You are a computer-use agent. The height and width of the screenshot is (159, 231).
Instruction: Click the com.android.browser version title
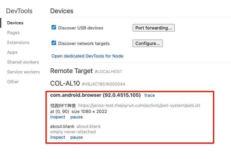pos(96,95)
